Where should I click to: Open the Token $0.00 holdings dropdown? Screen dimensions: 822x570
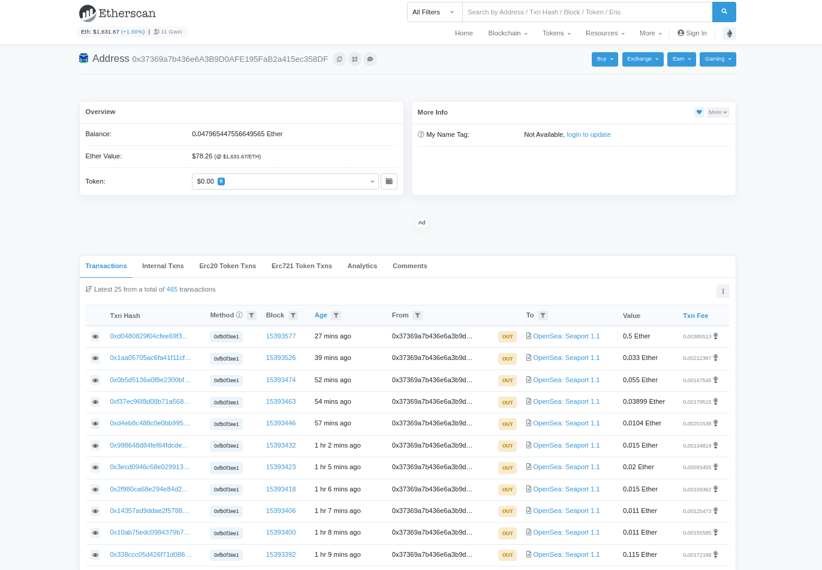coord(285,181)
